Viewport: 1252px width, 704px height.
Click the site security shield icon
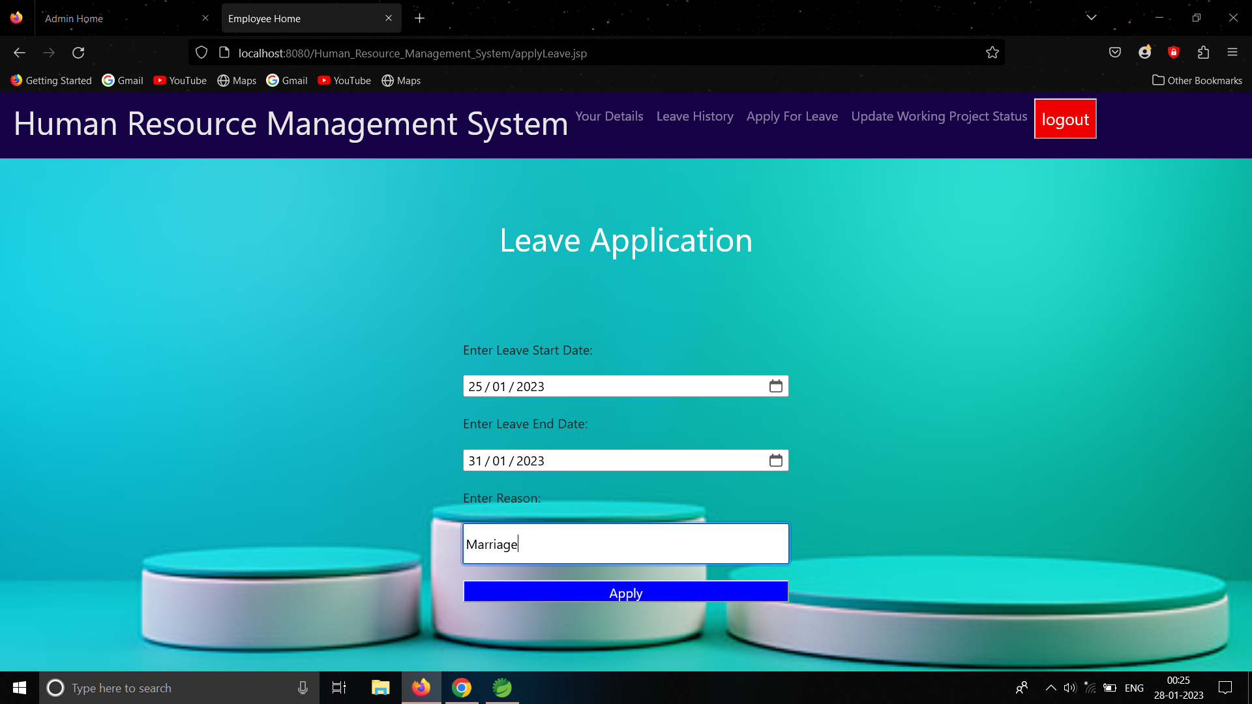201,53
